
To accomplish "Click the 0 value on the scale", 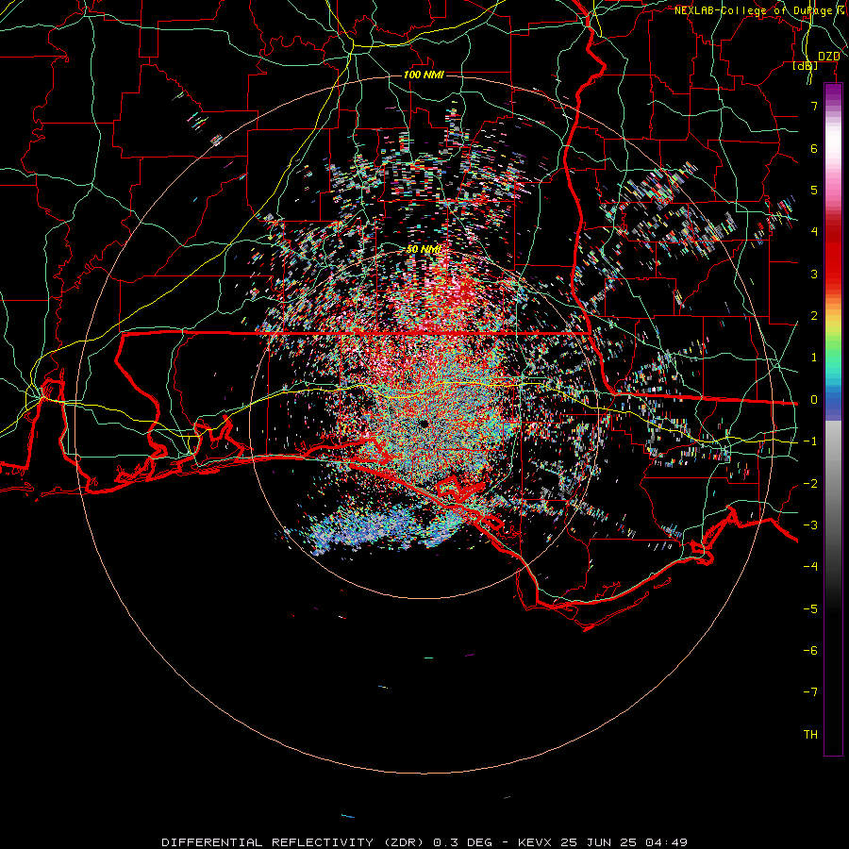I will coord(814,400).
